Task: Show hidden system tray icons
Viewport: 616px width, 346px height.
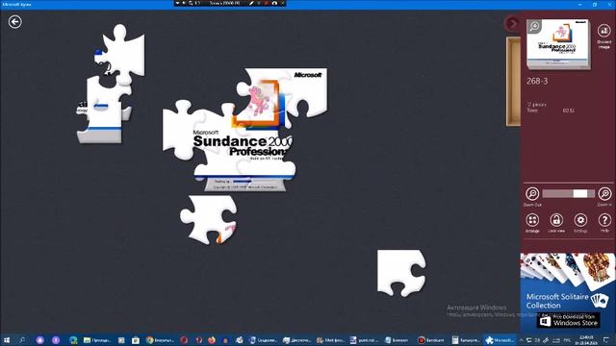Action: 522,340
